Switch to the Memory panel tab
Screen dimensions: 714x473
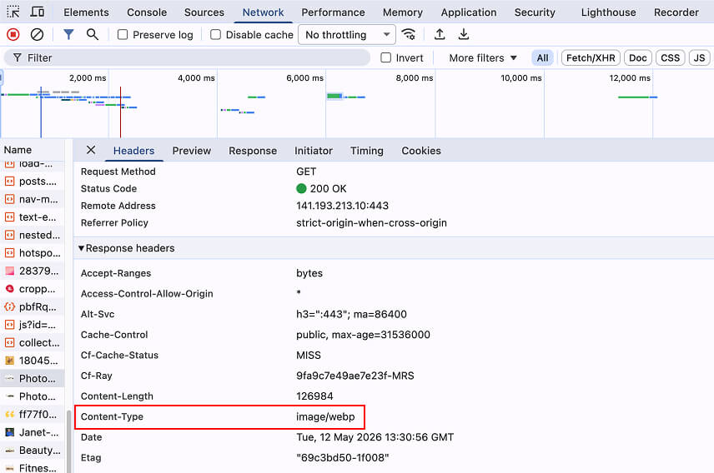point(403,12)
